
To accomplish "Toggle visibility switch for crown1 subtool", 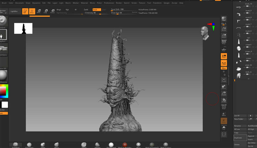I will click(247, 47).
